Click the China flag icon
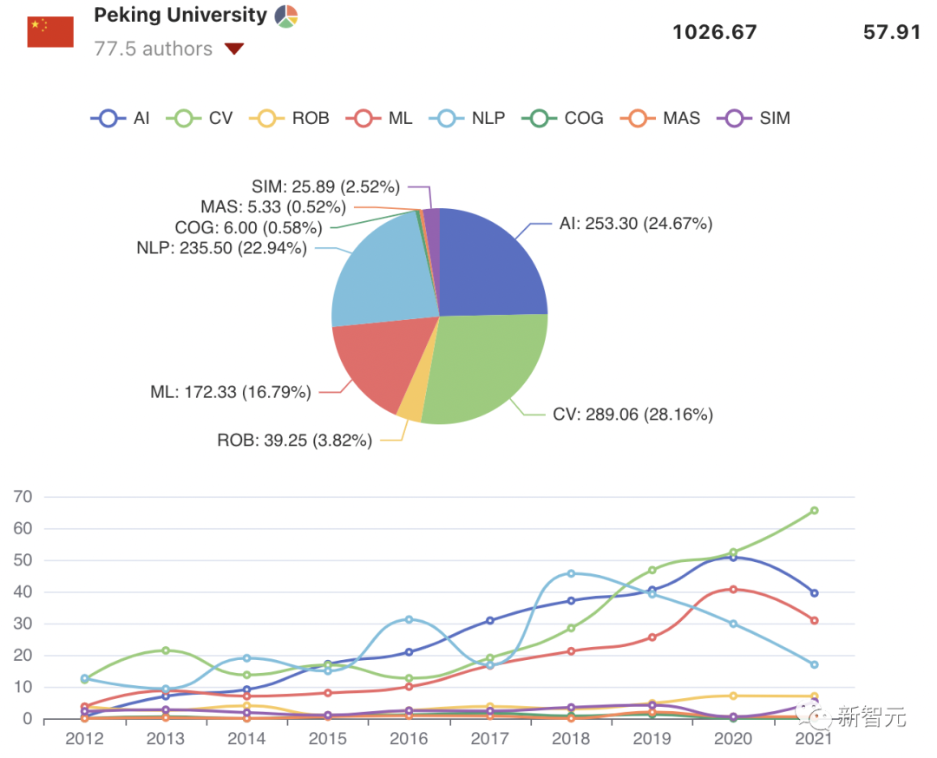The height and width of the screenshot is (758, 937). pos(50,32)
